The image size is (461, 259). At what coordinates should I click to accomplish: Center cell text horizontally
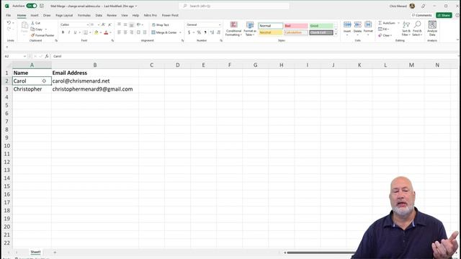pos(125,32)
